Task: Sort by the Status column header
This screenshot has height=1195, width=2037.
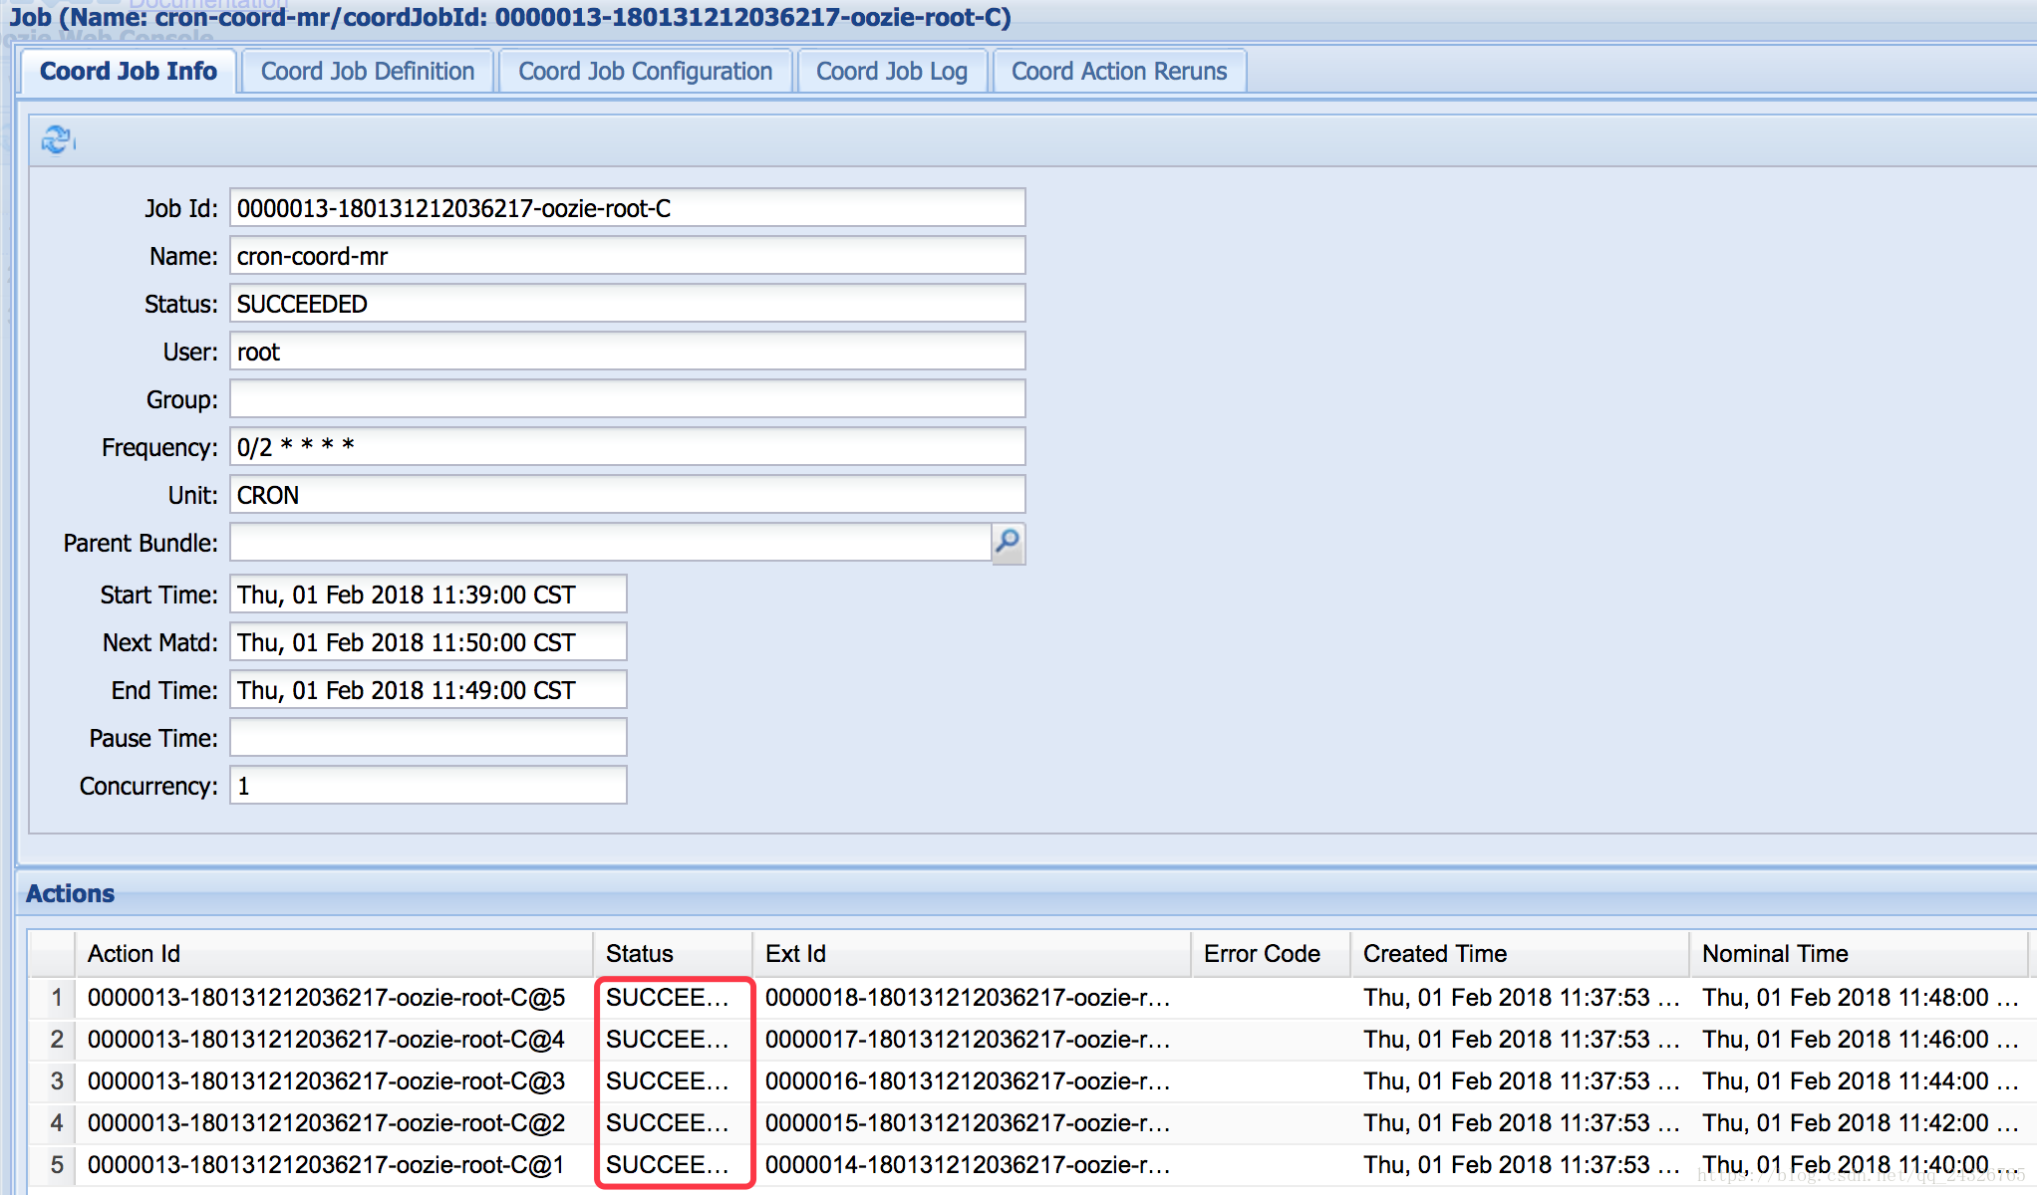Action: (x=673, y=954)
